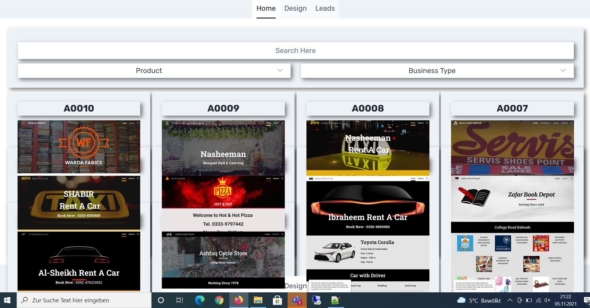Image resolution: width=590 pixels, height=308 pixels.
Task: Click the taskbar search box
Action: tap(84, 300)
